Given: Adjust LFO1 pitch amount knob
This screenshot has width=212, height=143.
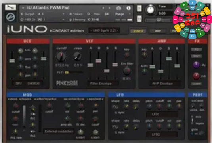Looking at the screenshot, I should coord(149,106).
